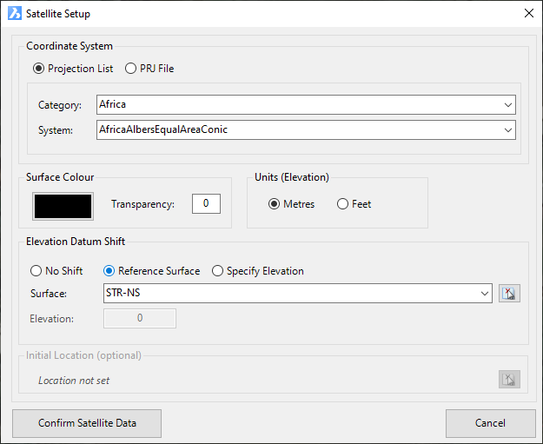Select the PRJ File radio option
Image resolution: width=543 pixels, height=444 pixels.
130,69
